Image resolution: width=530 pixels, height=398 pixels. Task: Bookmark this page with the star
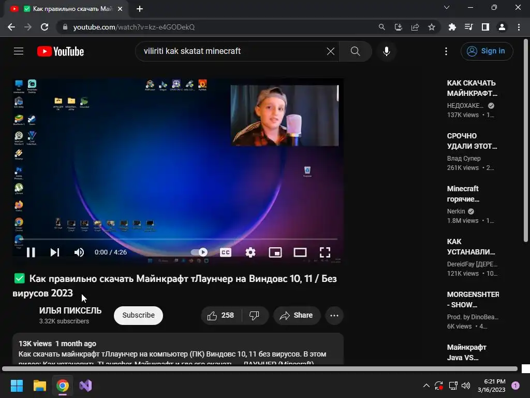[431, 27]
